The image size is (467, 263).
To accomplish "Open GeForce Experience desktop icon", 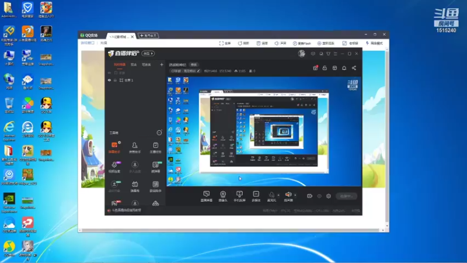I will point(9,203).
